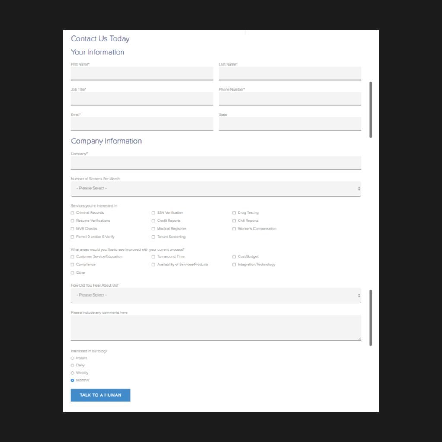
Task: Tick the Worker's Compensation checkbox
Action: pyautogui.click(x=234, y=229)
